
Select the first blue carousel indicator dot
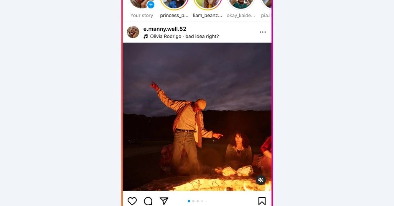[x=189, y=201]
